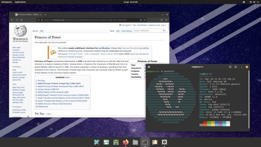The image size is (261, 147).
Task: Open Applications in the top bar
Action: (20, 2)
